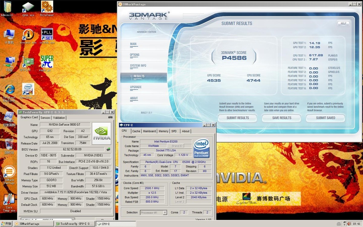Launch the GPU-Z desktop shortcut
This screenshot has width=363, height=227.
click(28, 64)
